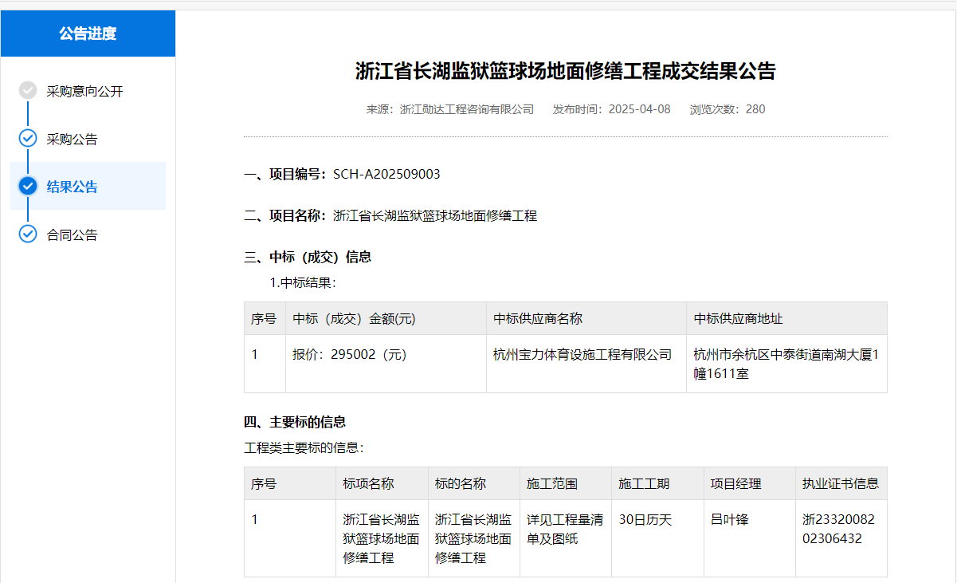The height and width of the screenshot is (583, 957).
Task: Click the announcement title heading
Action: point(565,72)
